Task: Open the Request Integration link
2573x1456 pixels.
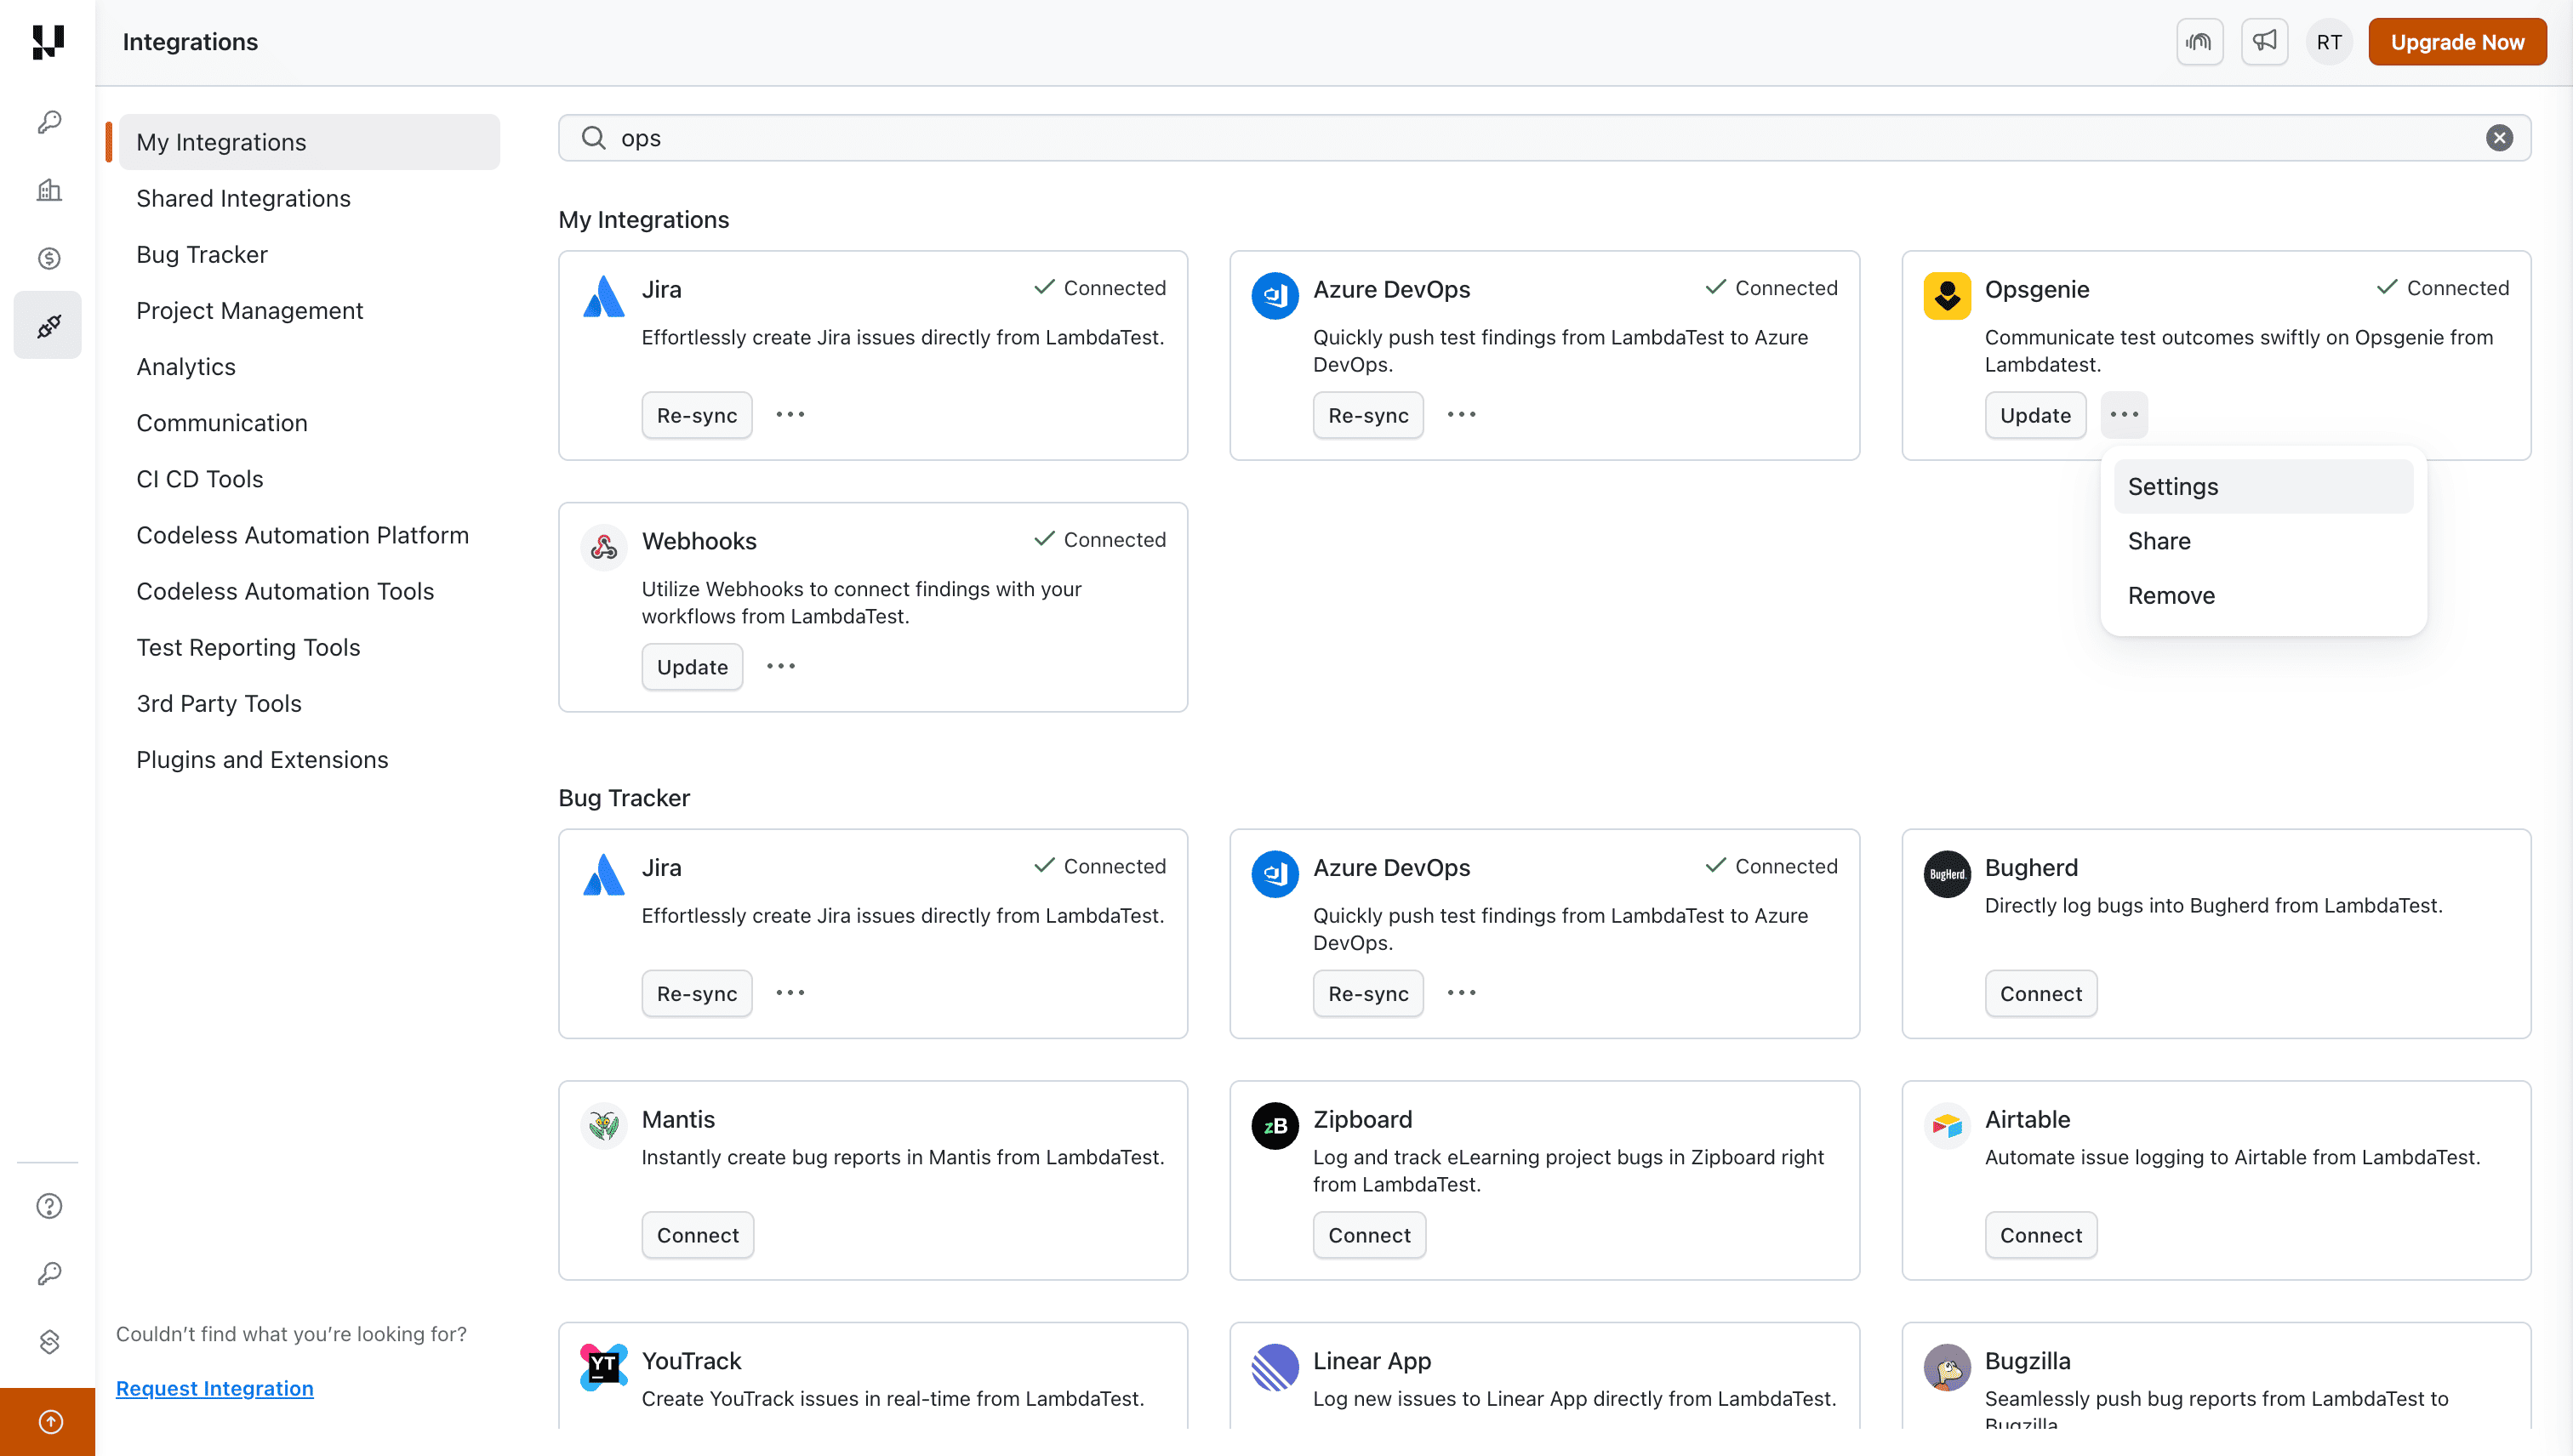Action: coord(214,1388)
